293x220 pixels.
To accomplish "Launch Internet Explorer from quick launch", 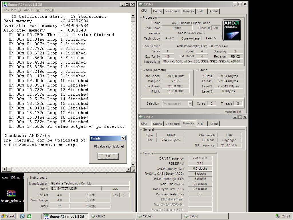I will [x=22, y=216].
